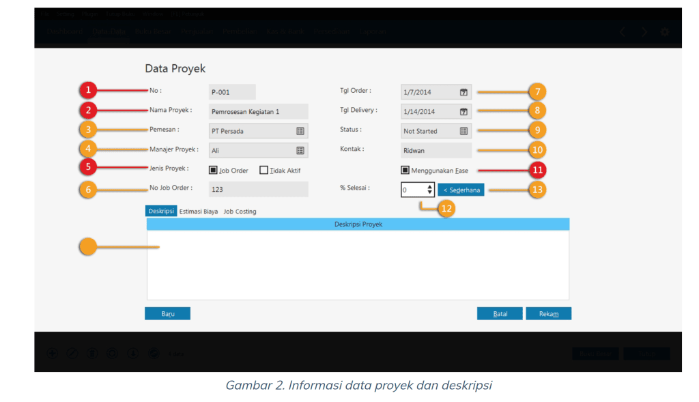
Task: Open the Manajer Proyek lookup list
Action: (x=300, y=151)
